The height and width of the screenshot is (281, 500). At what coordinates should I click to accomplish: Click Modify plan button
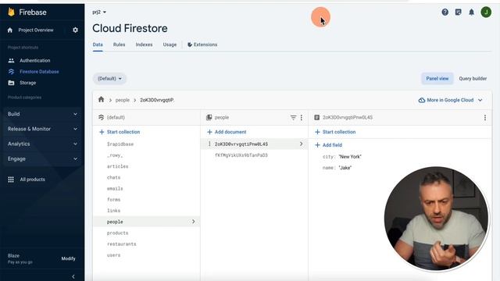pyautogui.click(x=68, y=258)
